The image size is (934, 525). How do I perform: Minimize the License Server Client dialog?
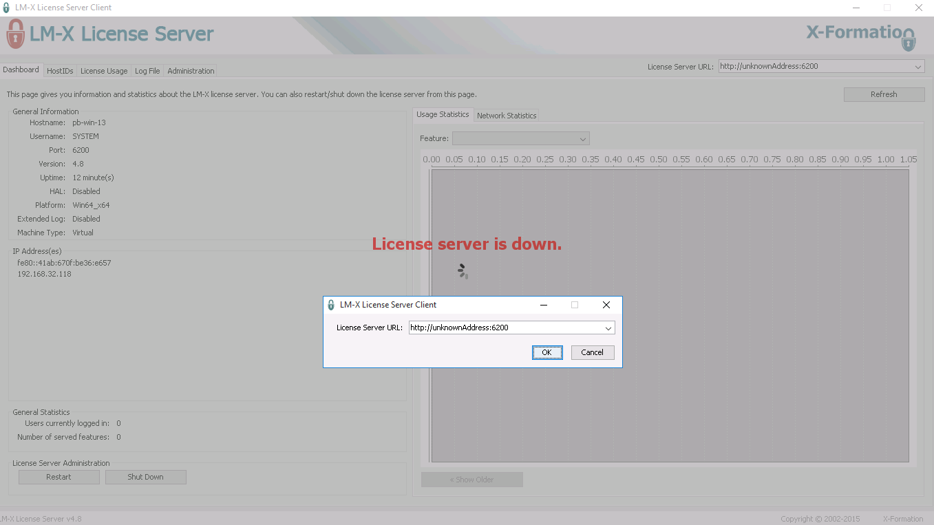[544, 305]
